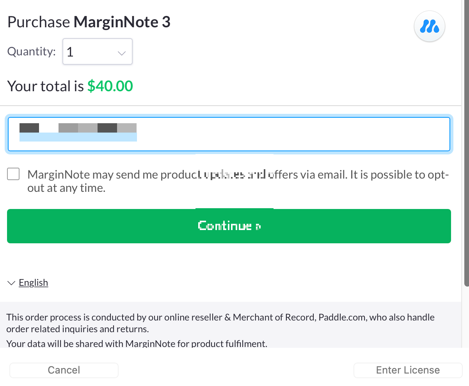Click the Quantity label
Viewport: 469px width, 386px height.
tap(32, 51)
